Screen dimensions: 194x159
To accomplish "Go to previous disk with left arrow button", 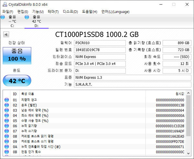I will [6, 34].
